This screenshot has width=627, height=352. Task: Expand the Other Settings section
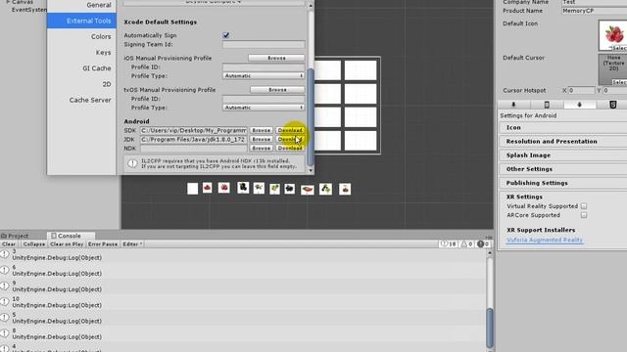[563, 169]
